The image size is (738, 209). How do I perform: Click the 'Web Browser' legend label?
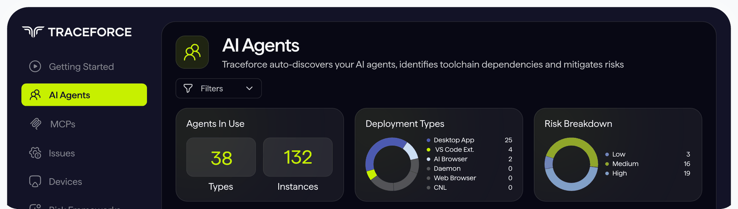[455, 178]
